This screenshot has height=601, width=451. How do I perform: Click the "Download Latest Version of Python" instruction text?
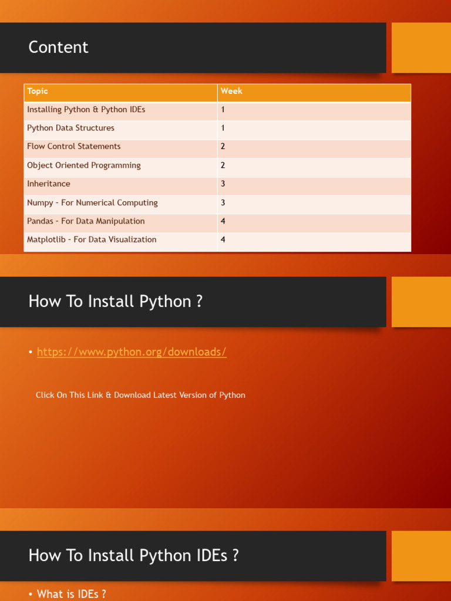[140, 395]
